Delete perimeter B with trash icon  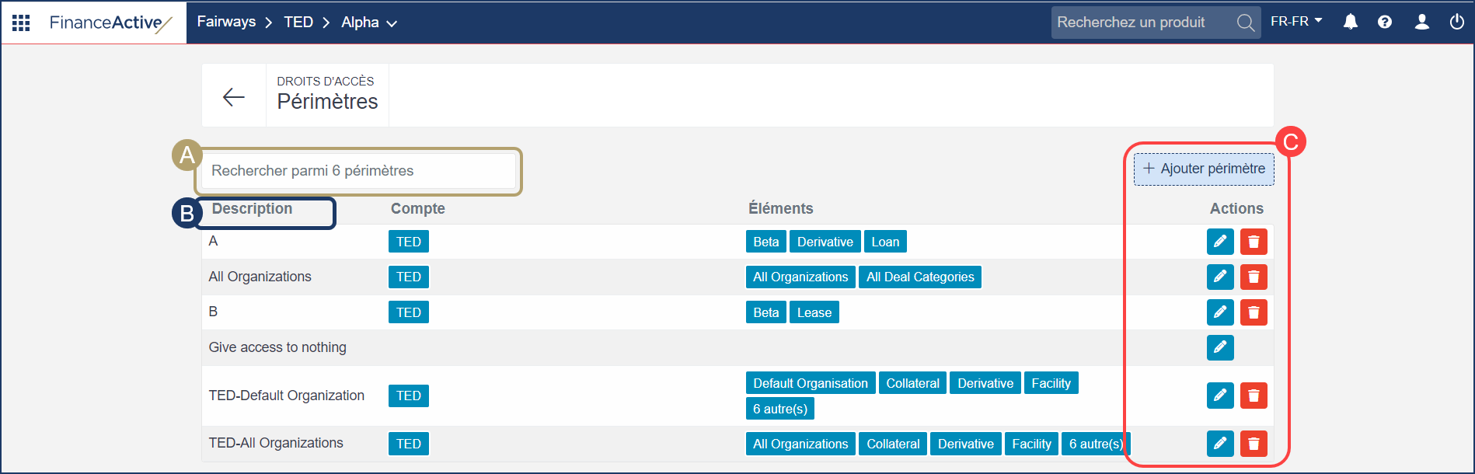(1254, 312)
